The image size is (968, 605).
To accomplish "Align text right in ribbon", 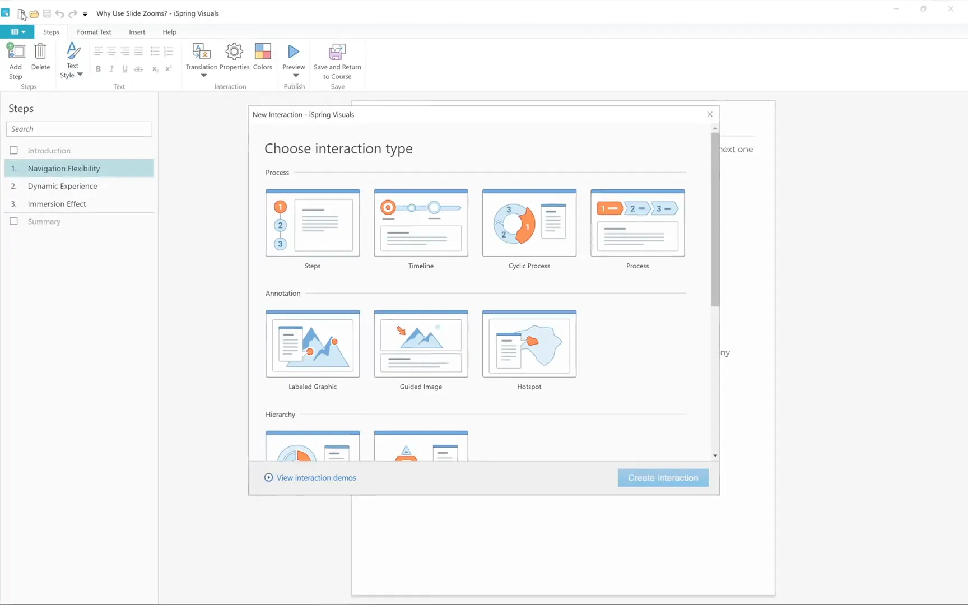I will 125,52.
